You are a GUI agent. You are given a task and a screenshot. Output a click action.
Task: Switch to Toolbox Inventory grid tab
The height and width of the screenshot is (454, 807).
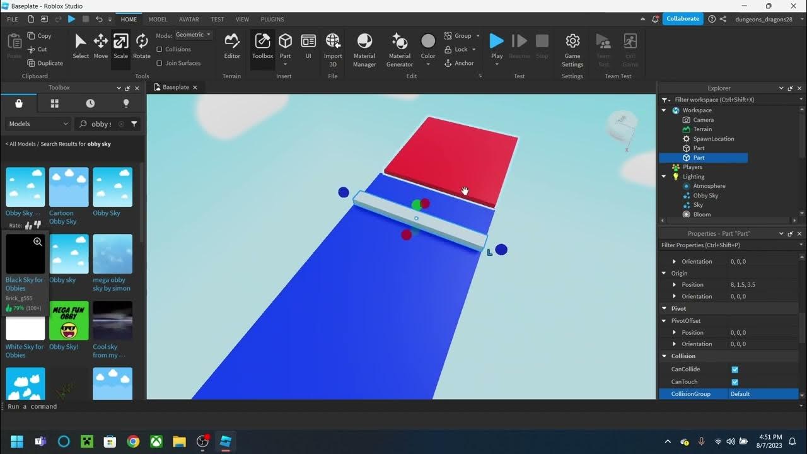coord(55,103)
